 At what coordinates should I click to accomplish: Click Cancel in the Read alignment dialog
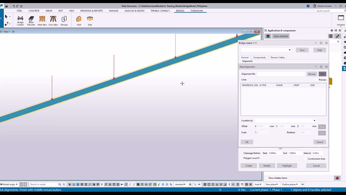coord(320,142)
